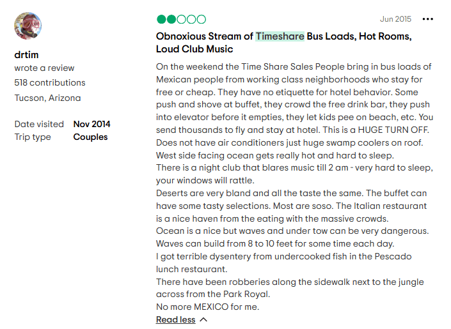Click the first filled rating bubble

161,20
